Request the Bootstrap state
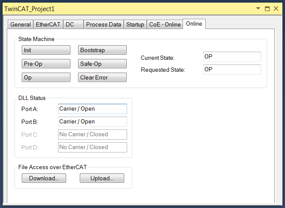Screen dimensions: 285x208 (x=102, y=50)
